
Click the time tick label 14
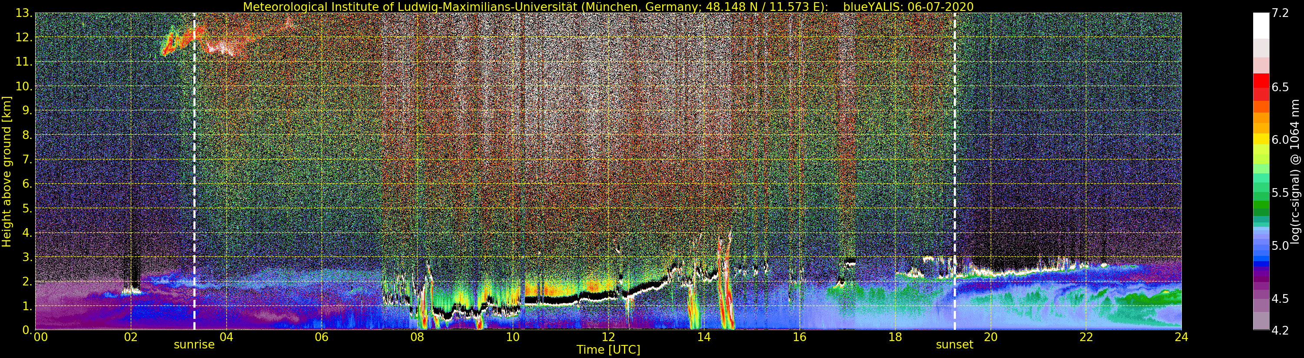pos(703,337)
